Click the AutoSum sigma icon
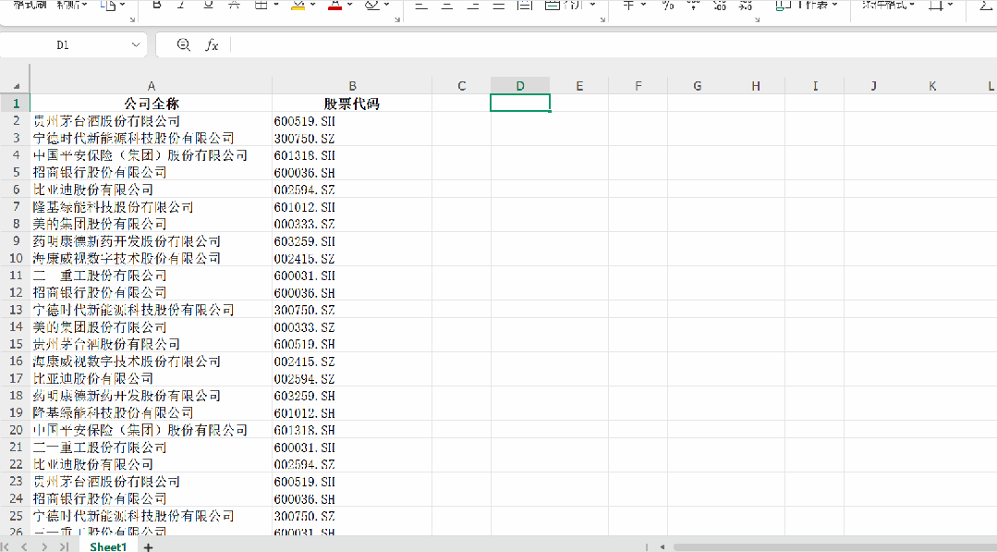The height and width of the screenshot is (552, 997). [988, 6]
